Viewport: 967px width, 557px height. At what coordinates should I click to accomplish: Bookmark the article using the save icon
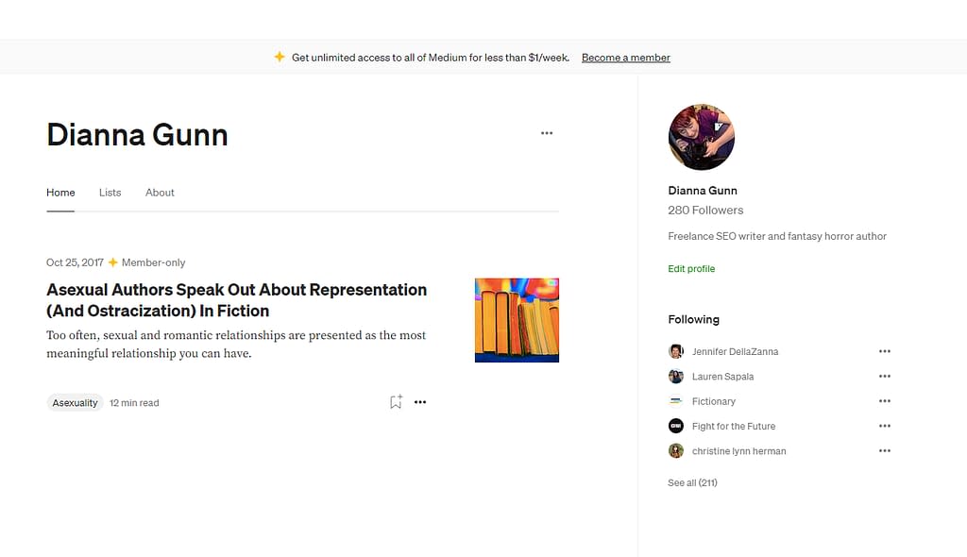pos(395,401)
